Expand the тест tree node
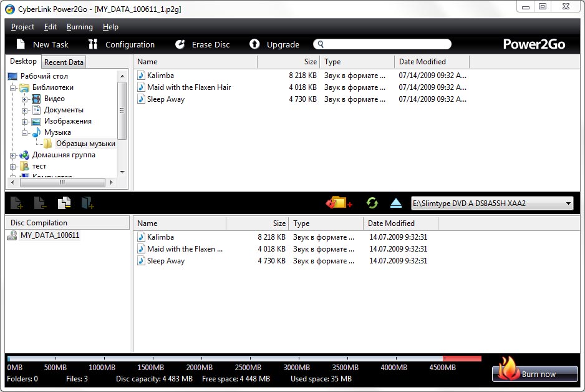The height and width of the screenshot is (392, 585). pyautogui.click(x=12, y=167)
